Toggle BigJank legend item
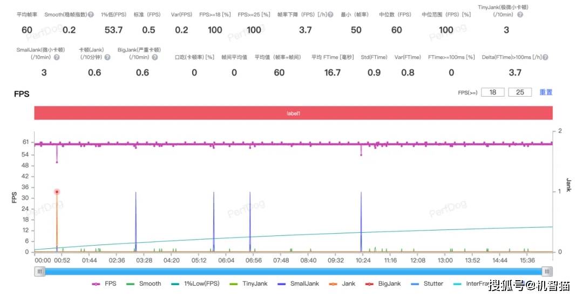 click(383, 283)
